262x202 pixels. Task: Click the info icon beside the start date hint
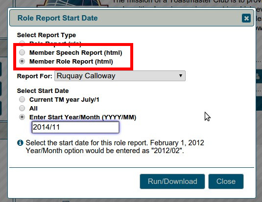tap(20, 143)
